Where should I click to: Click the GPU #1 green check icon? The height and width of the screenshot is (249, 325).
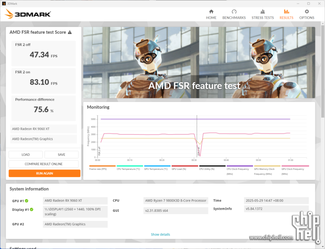(27, 201)
